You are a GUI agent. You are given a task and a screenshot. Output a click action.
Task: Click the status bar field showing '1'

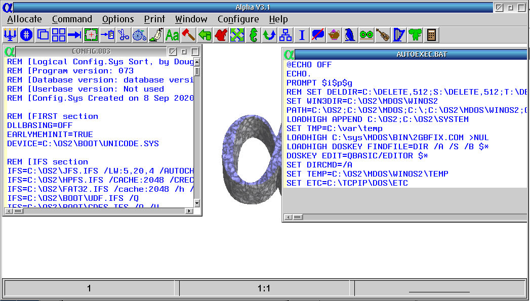(x=89, y=288)
